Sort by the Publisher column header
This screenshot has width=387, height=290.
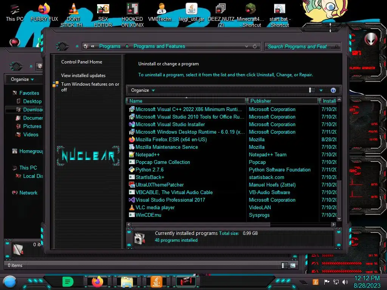pos(283,101)
